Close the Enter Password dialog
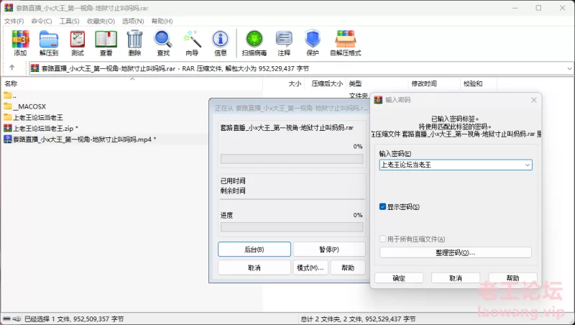Screen dimensions: 575x325 tap(533, 100)
